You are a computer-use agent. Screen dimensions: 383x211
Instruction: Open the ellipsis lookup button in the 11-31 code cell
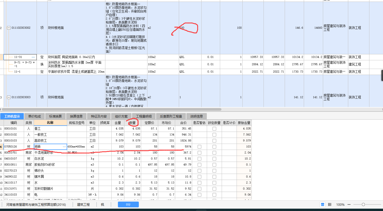(33, 57)
